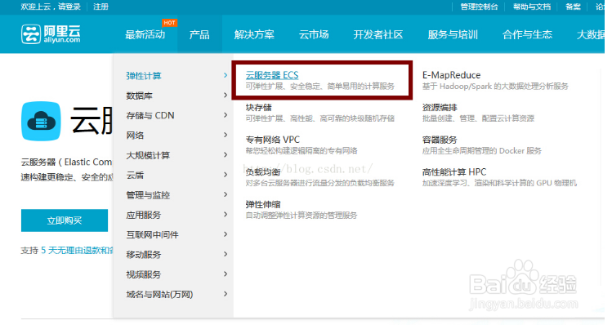
Task: Click the 容器服务 product link
Action: tap(440, 140)
